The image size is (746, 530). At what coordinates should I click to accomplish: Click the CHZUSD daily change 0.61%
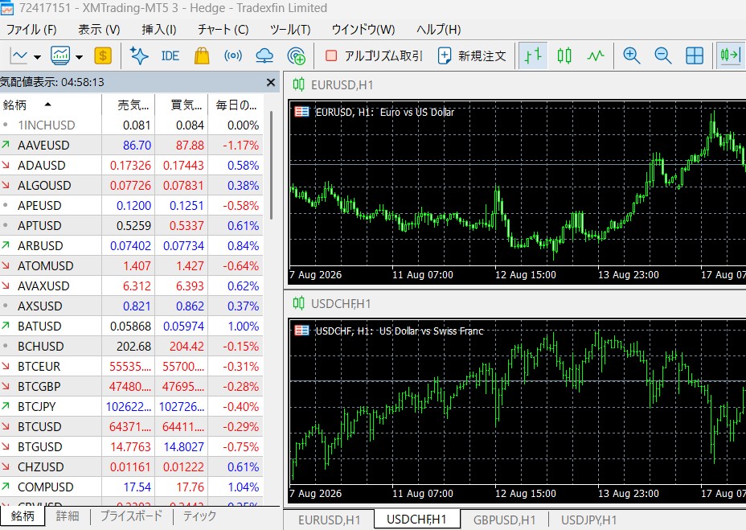point(243,467)
